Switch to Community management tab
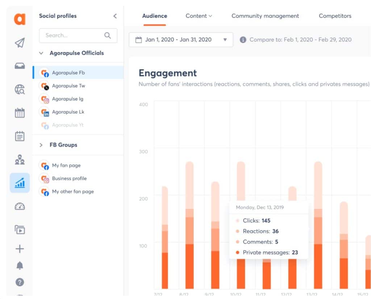 coord(265,16)
